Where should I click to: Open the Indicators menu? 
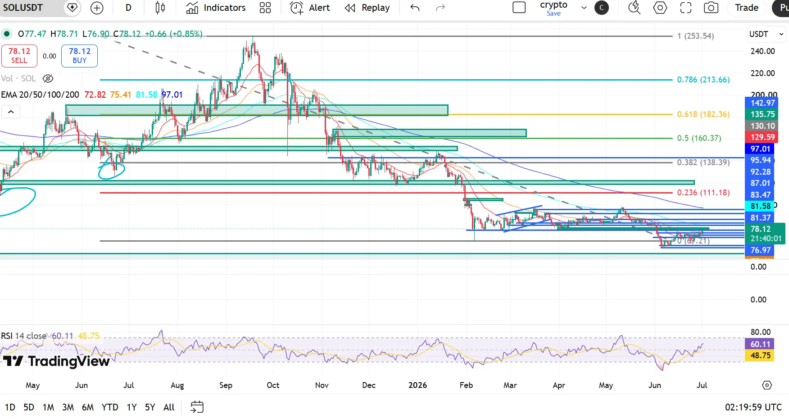click(x=216, y=8)
